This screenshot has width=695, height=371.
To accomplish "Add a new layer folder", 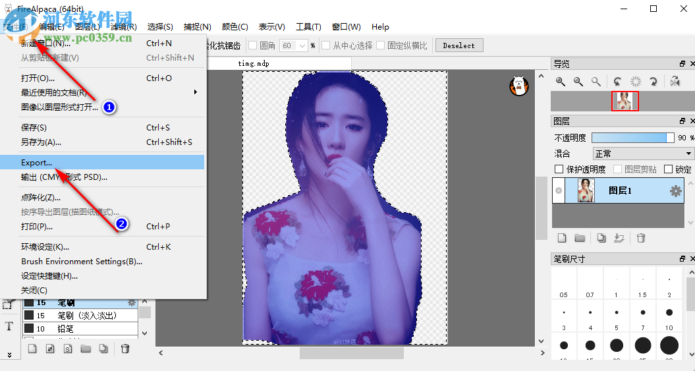I will (x=580, y=238).
